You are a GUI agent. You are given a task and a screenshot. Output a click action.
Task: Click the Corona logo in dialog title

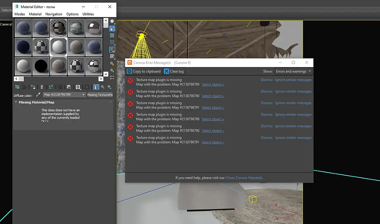(130, 63)
